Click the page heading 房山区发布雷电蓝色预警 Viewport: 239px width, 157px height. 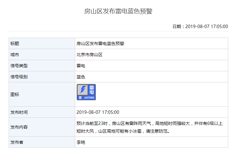pos(118,11)
